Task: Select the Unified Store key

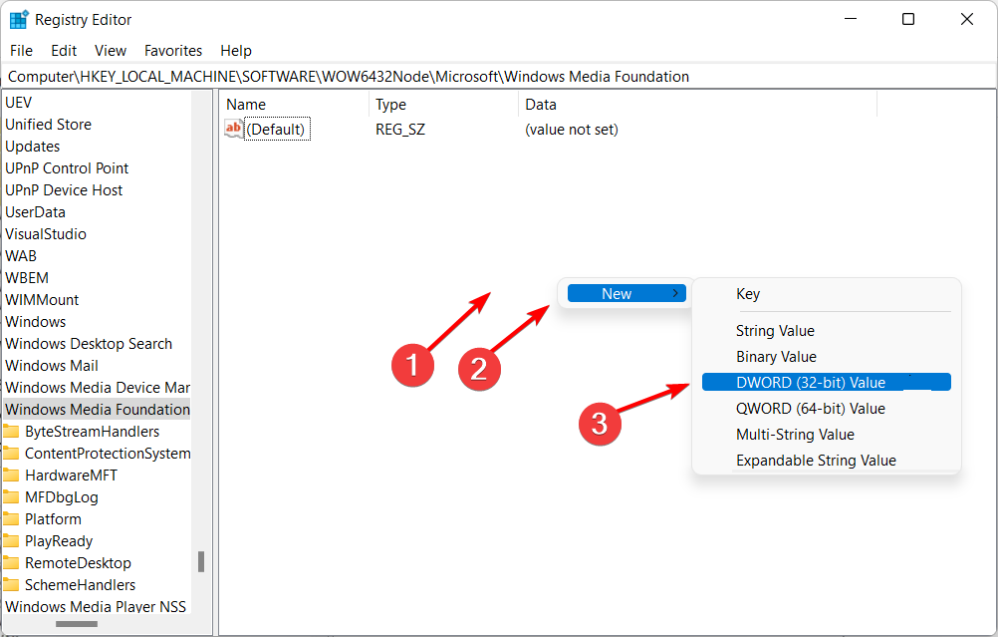Action: pos(49,125)
